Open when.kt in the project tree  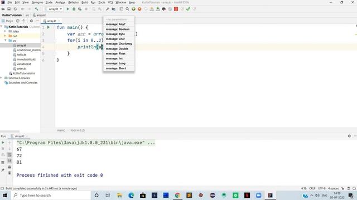[22, 68]
